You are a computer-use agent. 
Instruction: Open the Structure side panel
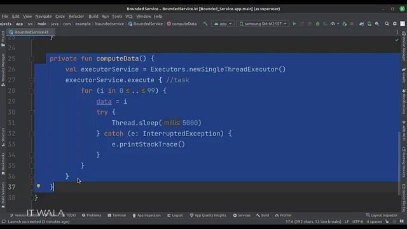point(3,137)
